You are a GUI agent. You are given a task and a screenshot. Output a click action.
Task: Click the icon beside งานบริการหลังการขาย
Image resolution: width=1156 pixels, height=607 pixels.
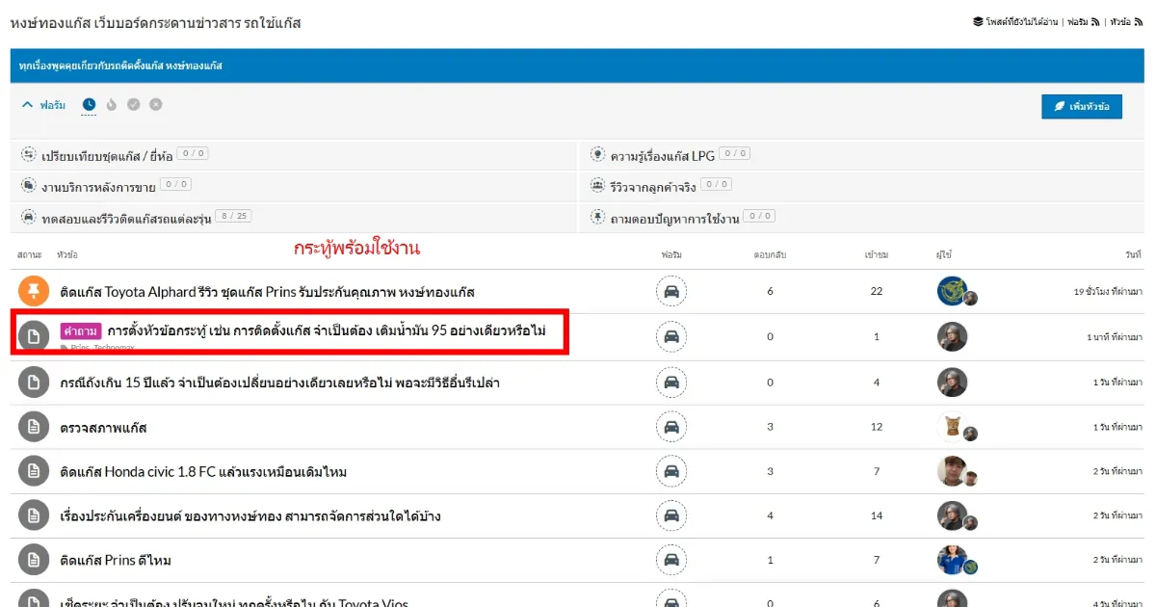(x=28, y=185)
